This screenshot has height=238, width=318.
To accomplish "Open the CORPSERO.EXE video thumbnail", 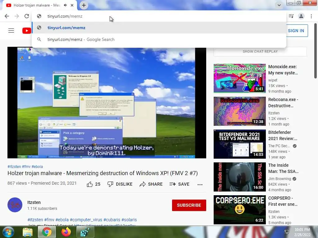I will pyautogui.click(x=239, y=210).
